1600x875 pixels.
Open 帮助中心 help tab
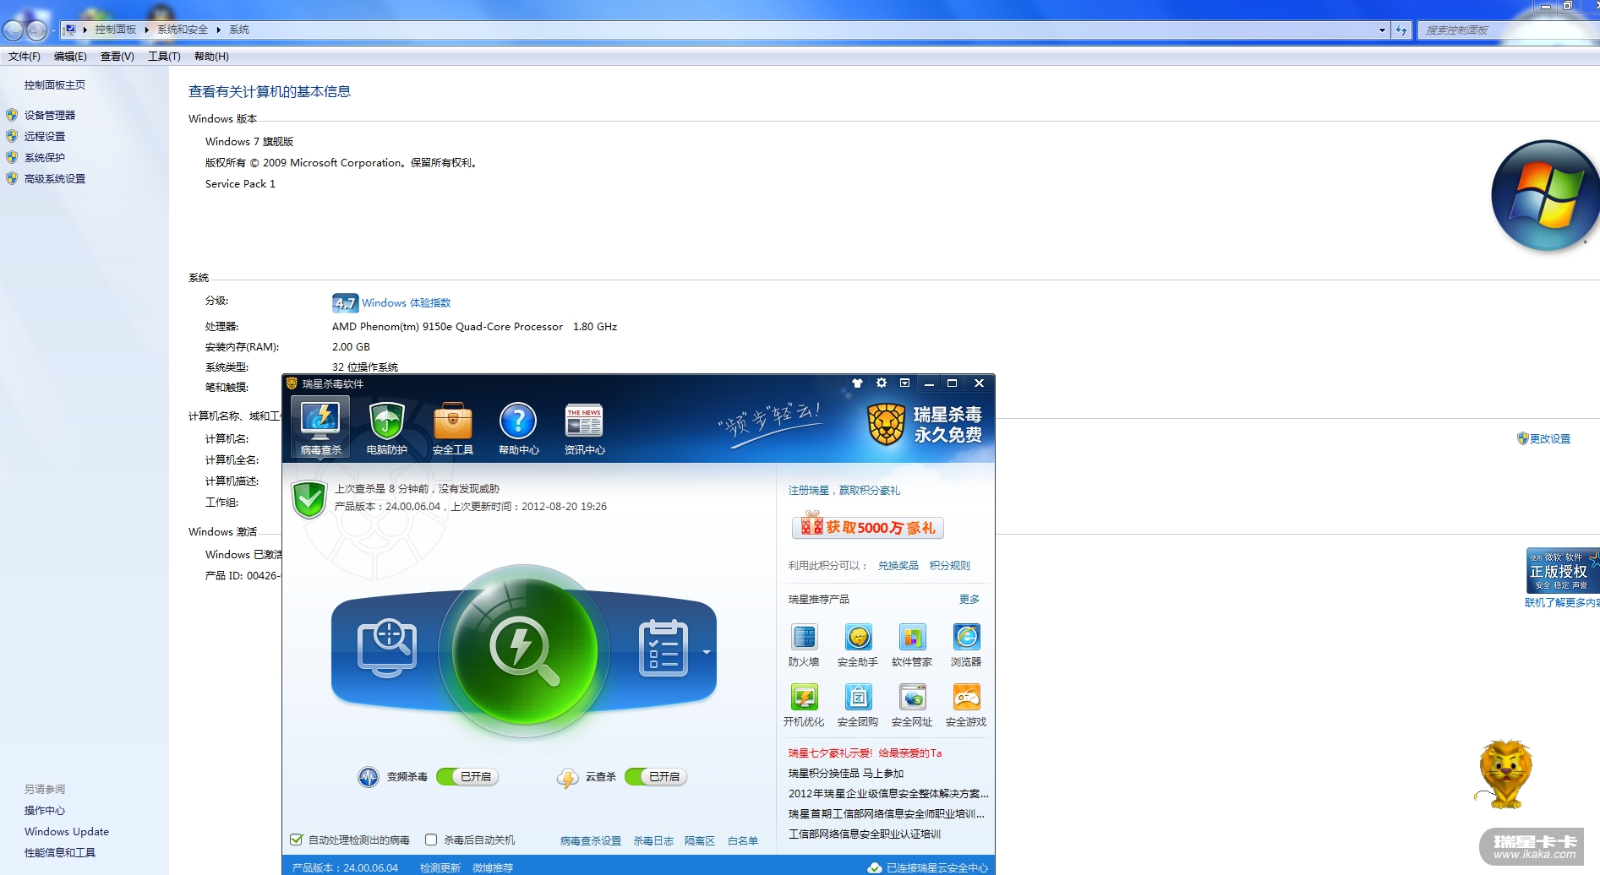click(x=518, y=427)
